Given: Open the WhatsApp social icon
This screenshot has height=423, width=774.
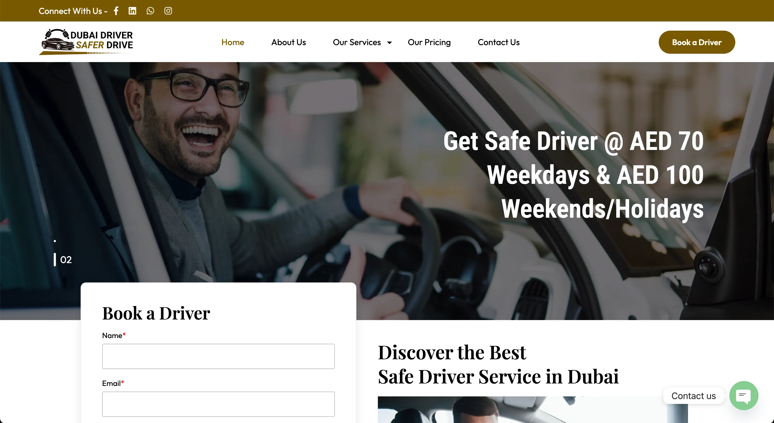Looking at the screenshot, I should 150,11.
